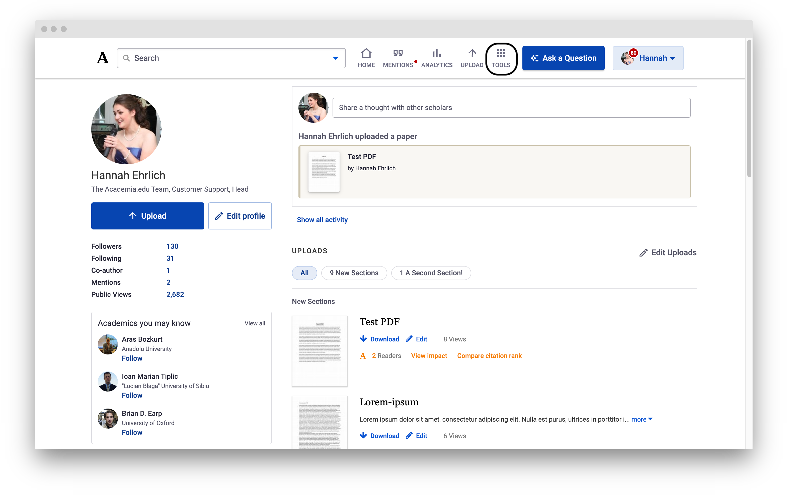Click 'Test PDF' title in activity card
Screen dimensions: 788x499
[x=362, y=157]
